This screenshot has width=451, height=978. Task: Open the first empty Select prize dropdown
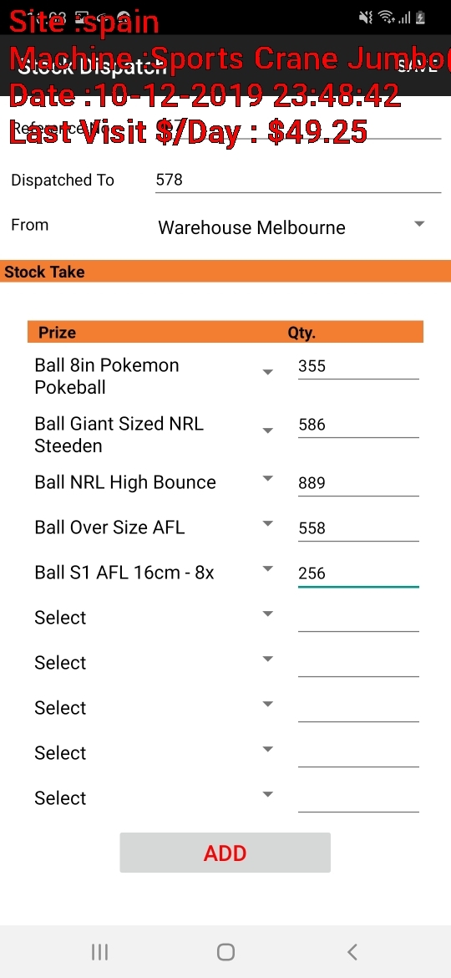(x=154, y=618)
